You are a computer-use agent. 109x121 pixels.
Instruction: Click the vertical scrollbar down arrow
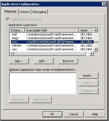coord(96,49)
